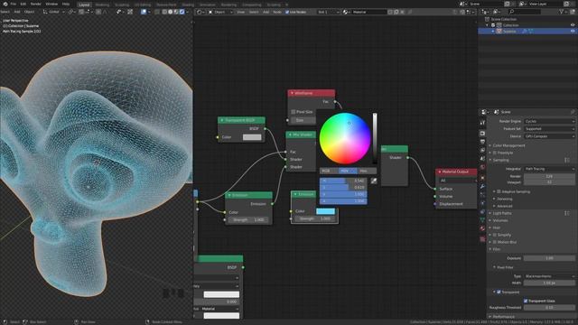Collapse Collection in the outliner
The height and width of the screenshot is (325, 578).
click(488, 25)
